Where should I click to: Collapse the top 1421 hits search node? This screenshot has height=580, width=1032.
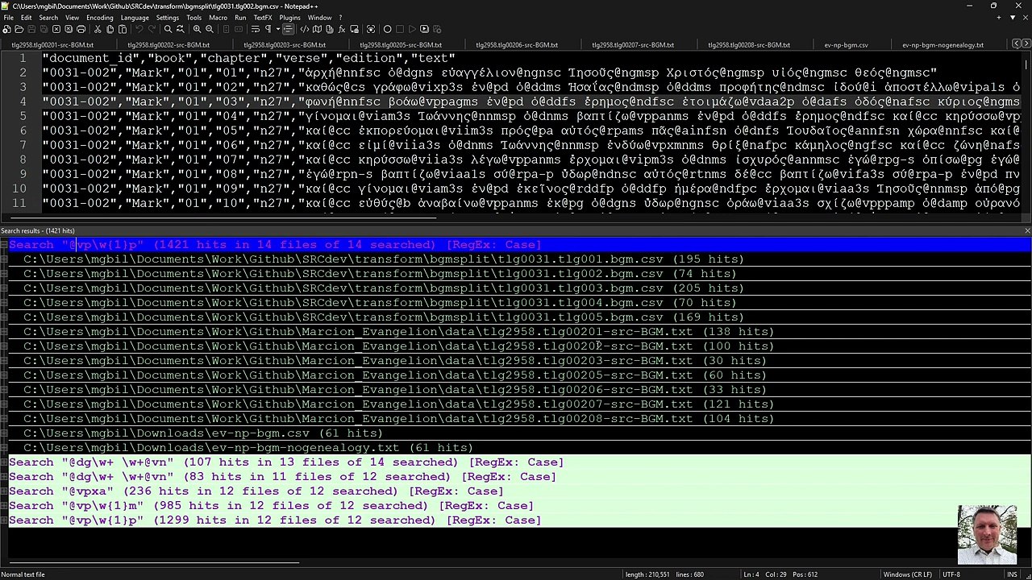(x=4, y=245)
